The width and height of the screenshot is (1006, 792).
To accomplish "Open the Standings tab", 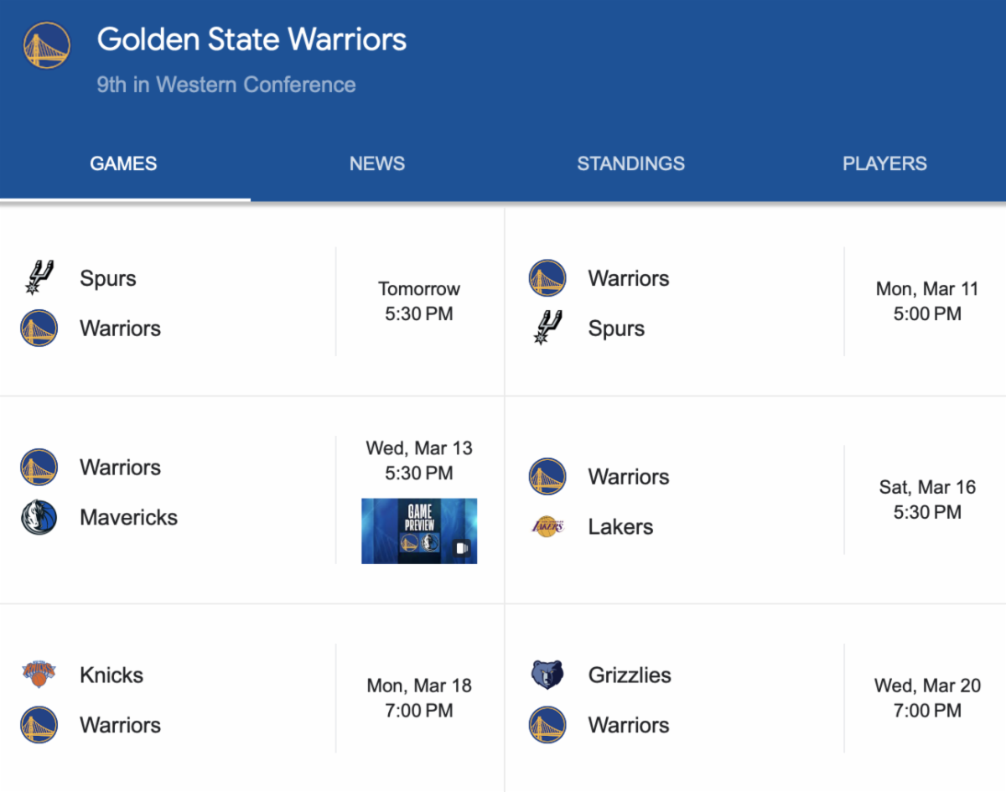I will click(x=630, y=163).
